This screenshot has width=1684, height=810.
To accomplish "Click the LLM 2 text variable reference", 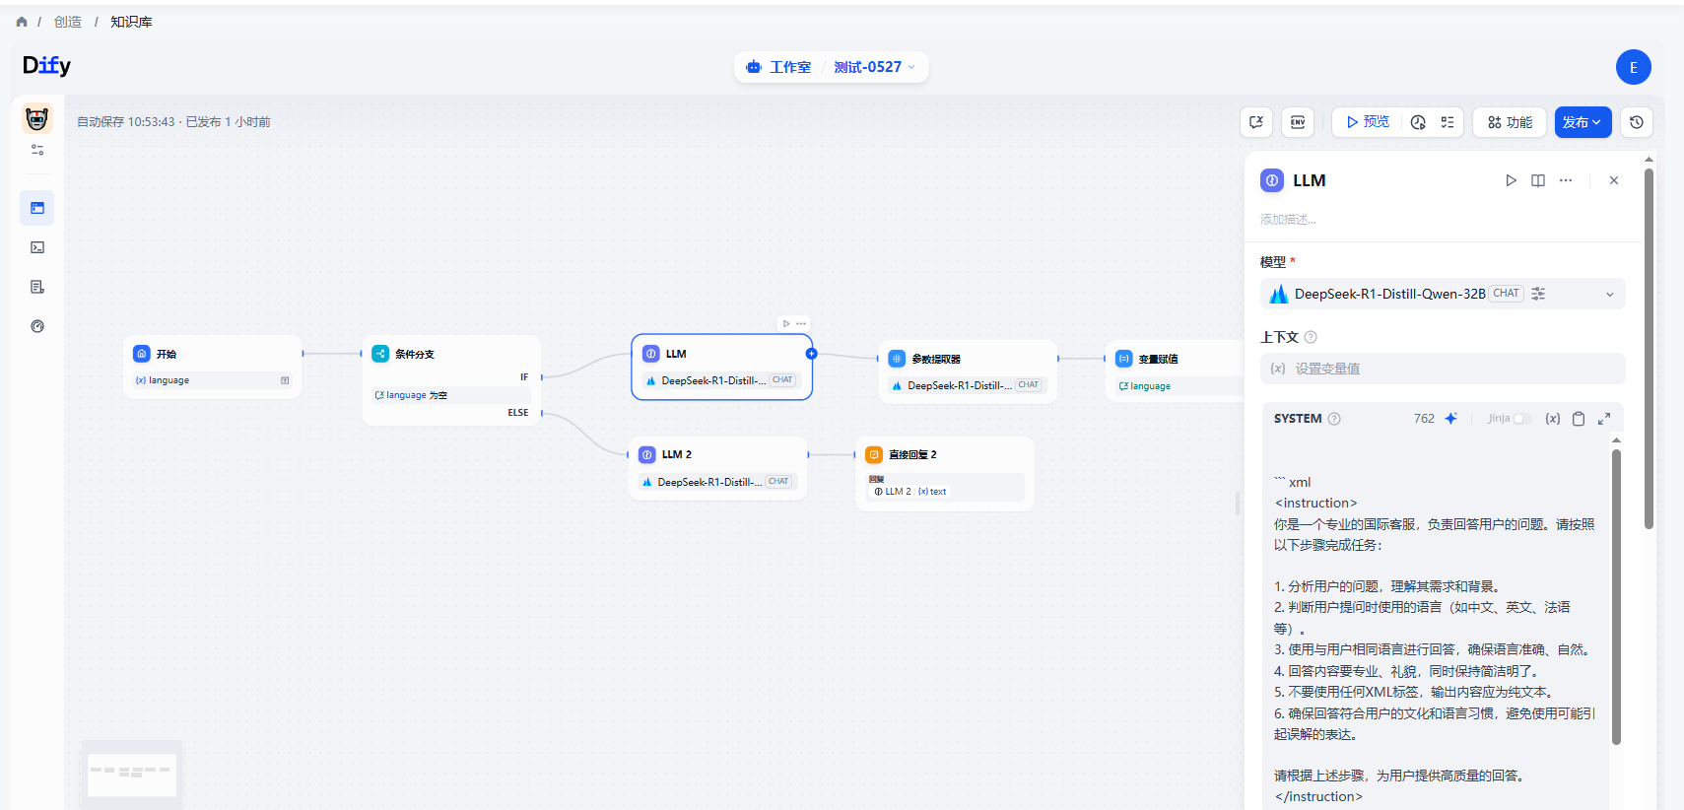I will (x=910, y=491).
